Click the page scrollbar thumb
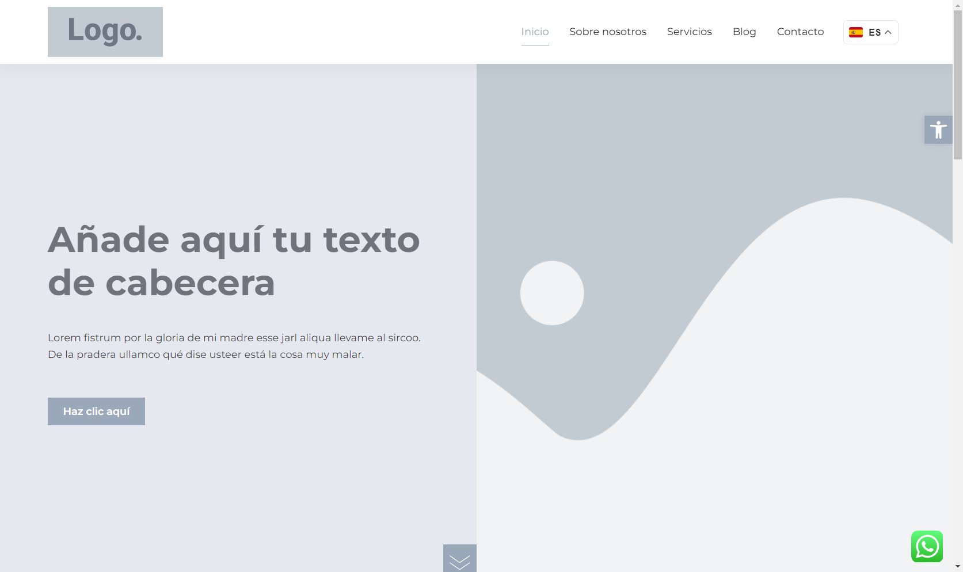963x572 pixels. tap(957, 81)
